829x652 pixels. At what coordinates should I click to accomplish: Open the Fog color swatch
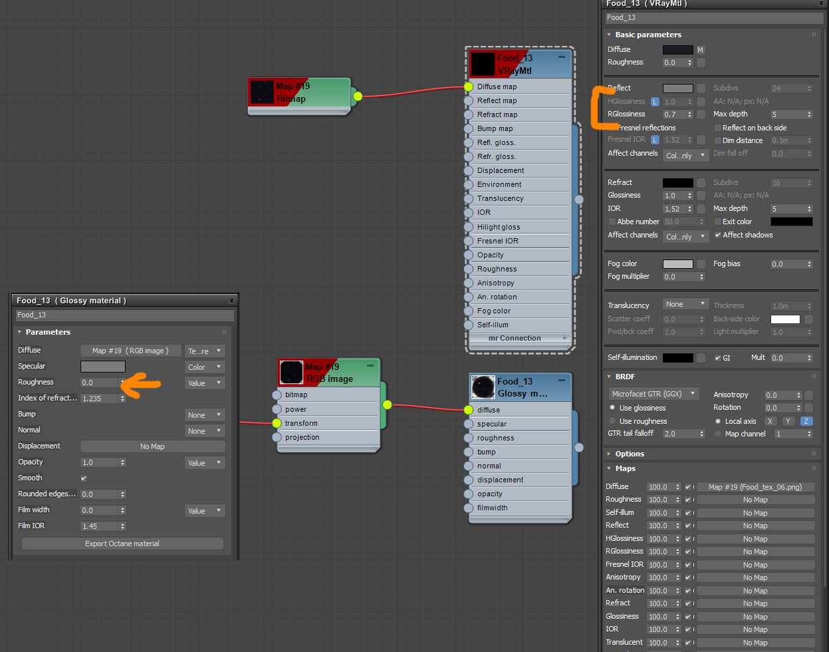(677, 264)
